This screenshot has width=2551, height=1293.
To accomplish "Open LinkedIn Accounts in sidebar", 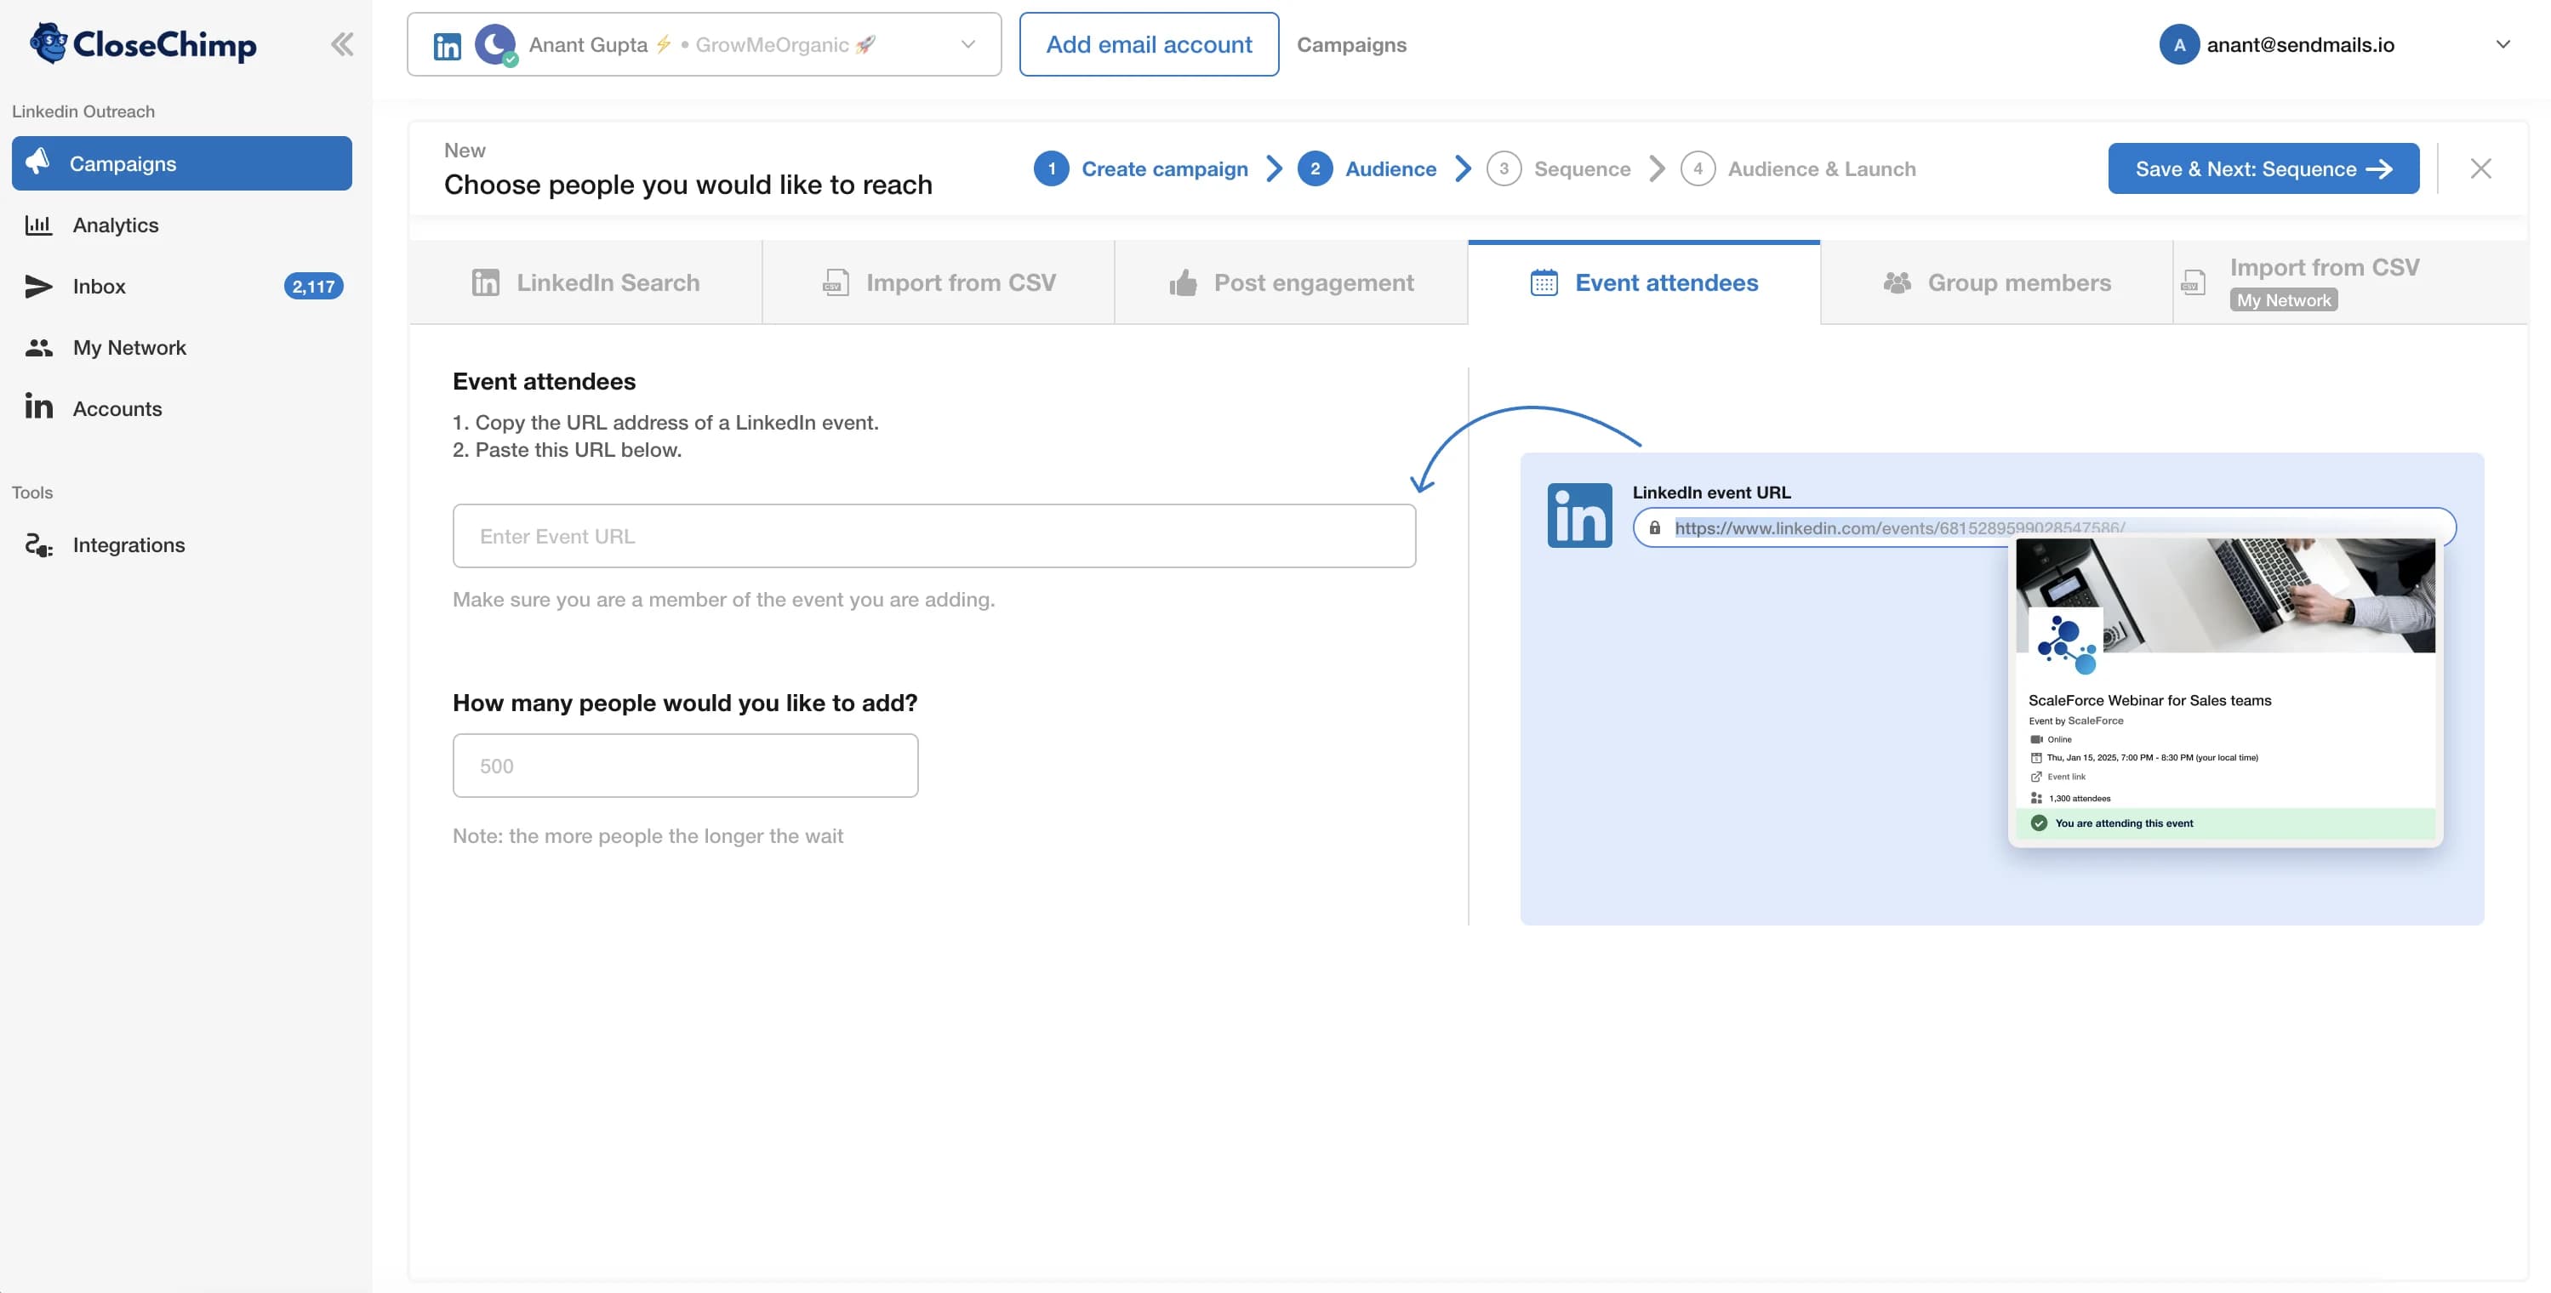I will point(117,409).
